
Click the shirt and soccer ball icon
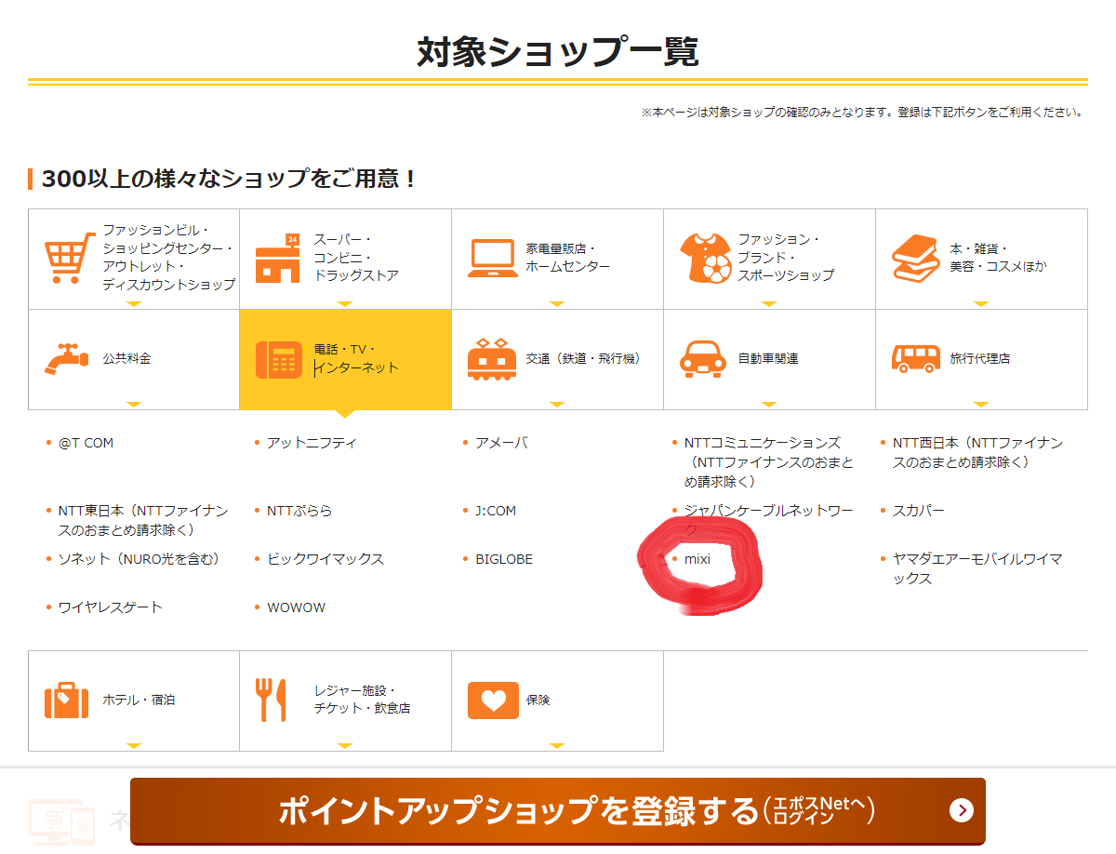pos(705,257)
